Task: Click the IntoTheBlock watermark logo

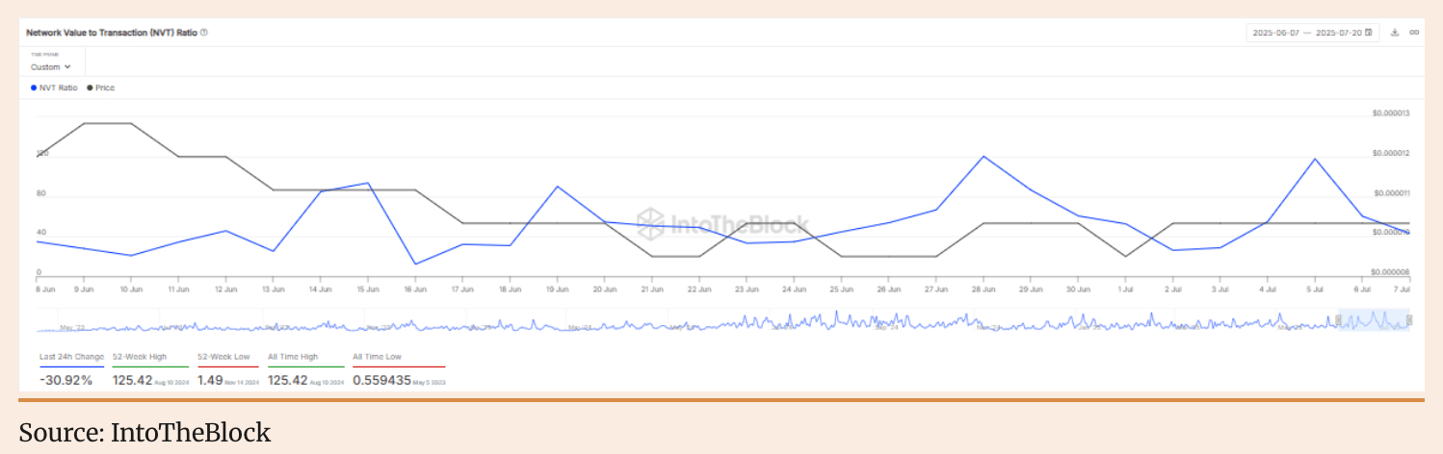Action: click(x=722, y=223)
